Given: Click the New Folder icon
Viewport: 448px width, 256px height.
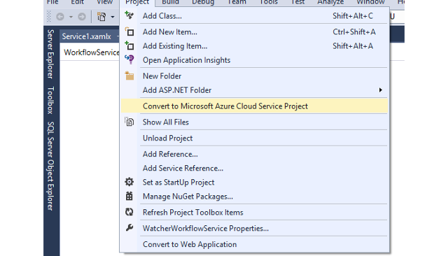Looking at the screenshot, I should point(129,76).
